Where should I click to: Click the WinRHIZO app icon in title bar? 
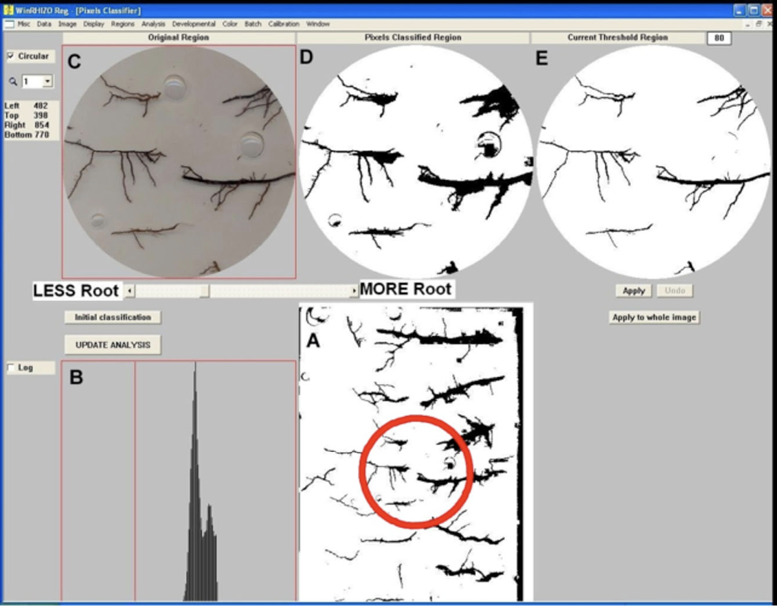tap(8, 10)
